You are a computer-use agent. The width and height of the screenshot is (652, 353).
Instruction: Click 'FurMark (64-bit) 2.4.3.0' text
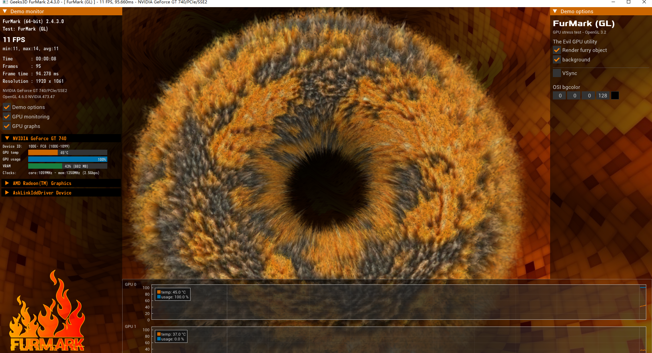[x=33, y=21]
